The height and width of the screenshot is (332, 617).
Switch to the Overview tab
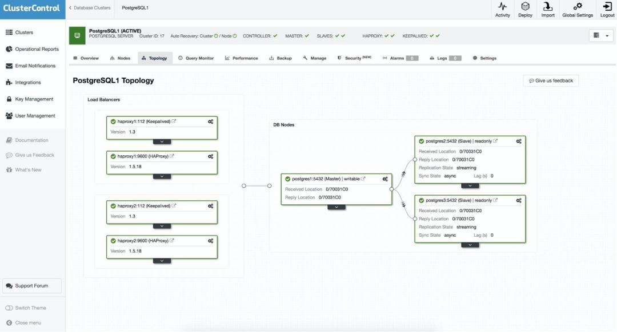click(86, 58)
